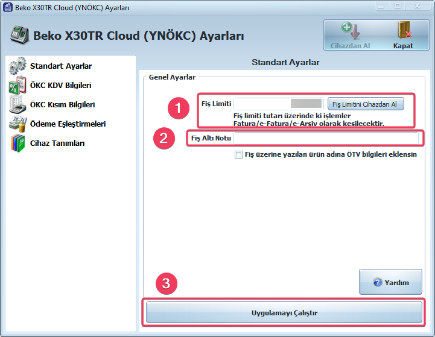
Task: Click the gears icon beside Standart Ayarlar
Action: pos(17,66)
